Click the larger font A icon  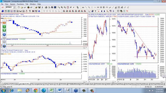pos(71,7)
